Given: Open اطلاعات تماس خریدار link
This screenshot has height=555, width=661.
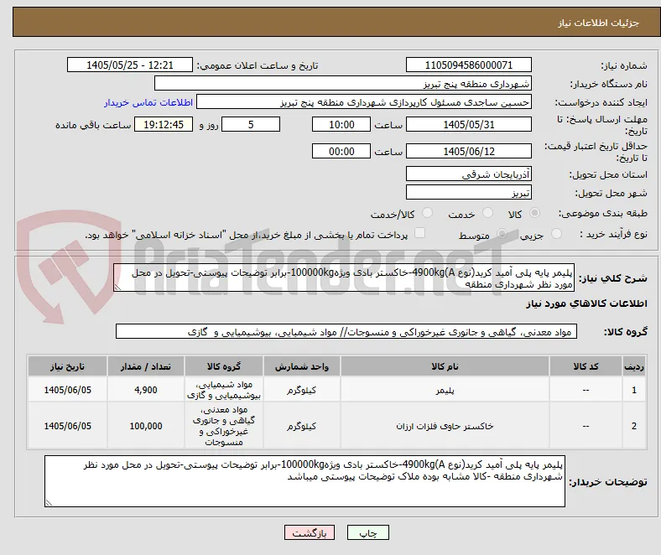Looking at the screenshot, I should pyautogui.click(x=148, y=102).
